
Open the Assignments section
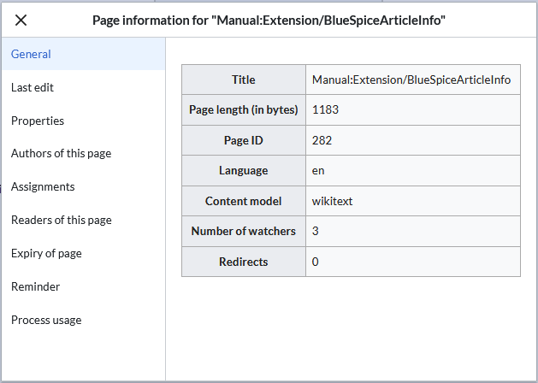(x=43, y=186)
